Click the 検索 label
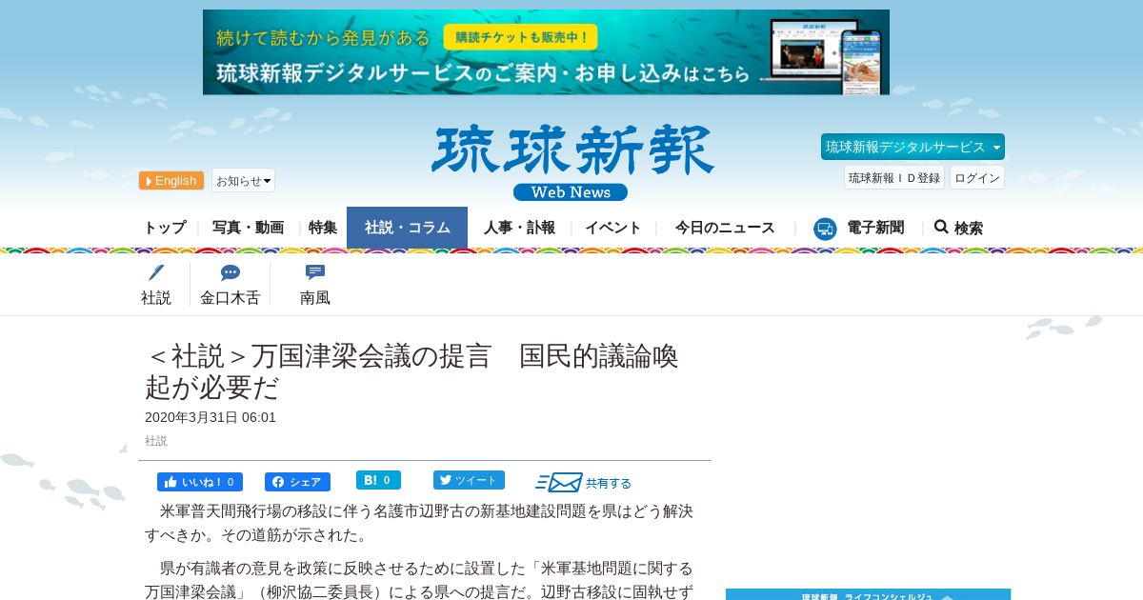This screenshot has width=1143, height=600. tap(969, 229)
